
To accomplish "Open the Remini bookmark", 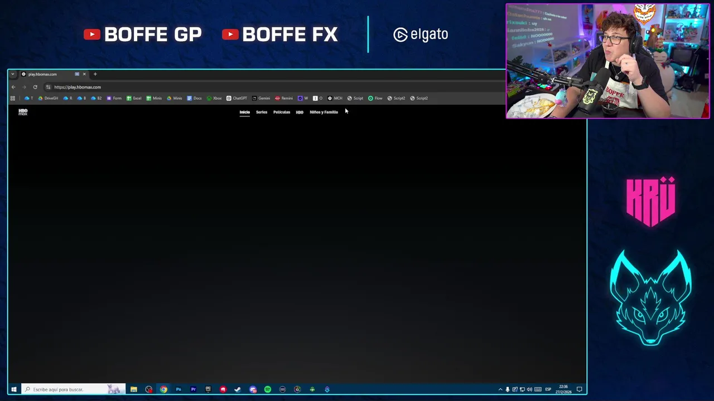I will (284, 98).
